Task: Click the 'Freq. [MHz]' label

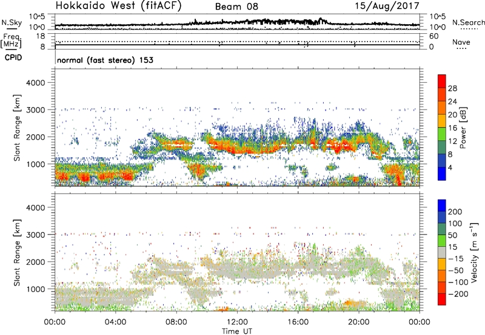Action: tap(11, 41)
